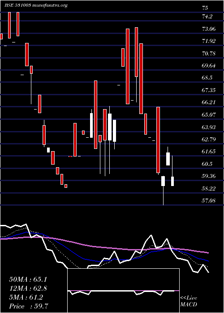Click the 63.93 price axis label
This screenshot has height=313, width=224.
click(x=209, y=127)
